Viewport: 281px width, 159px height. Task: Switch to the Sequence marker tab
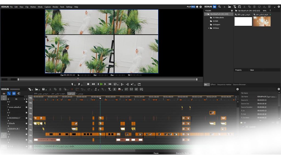pos(224,85)
